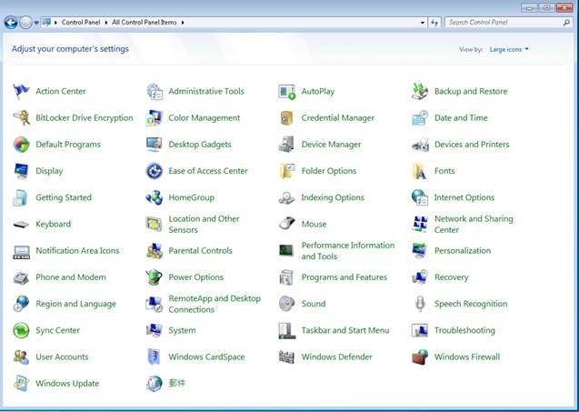Viewport: 579px width, 412px height.
Task: Open the Color Management icon
Action: (155, 118)
